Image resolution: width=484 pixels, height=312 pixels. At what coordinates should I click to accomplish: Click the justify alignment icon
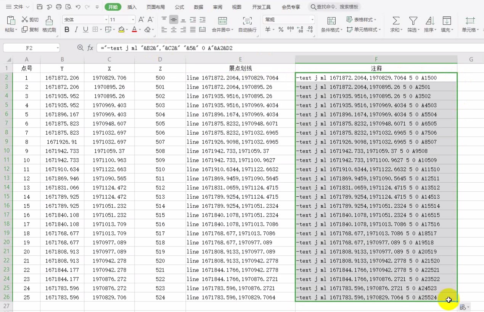193,29
